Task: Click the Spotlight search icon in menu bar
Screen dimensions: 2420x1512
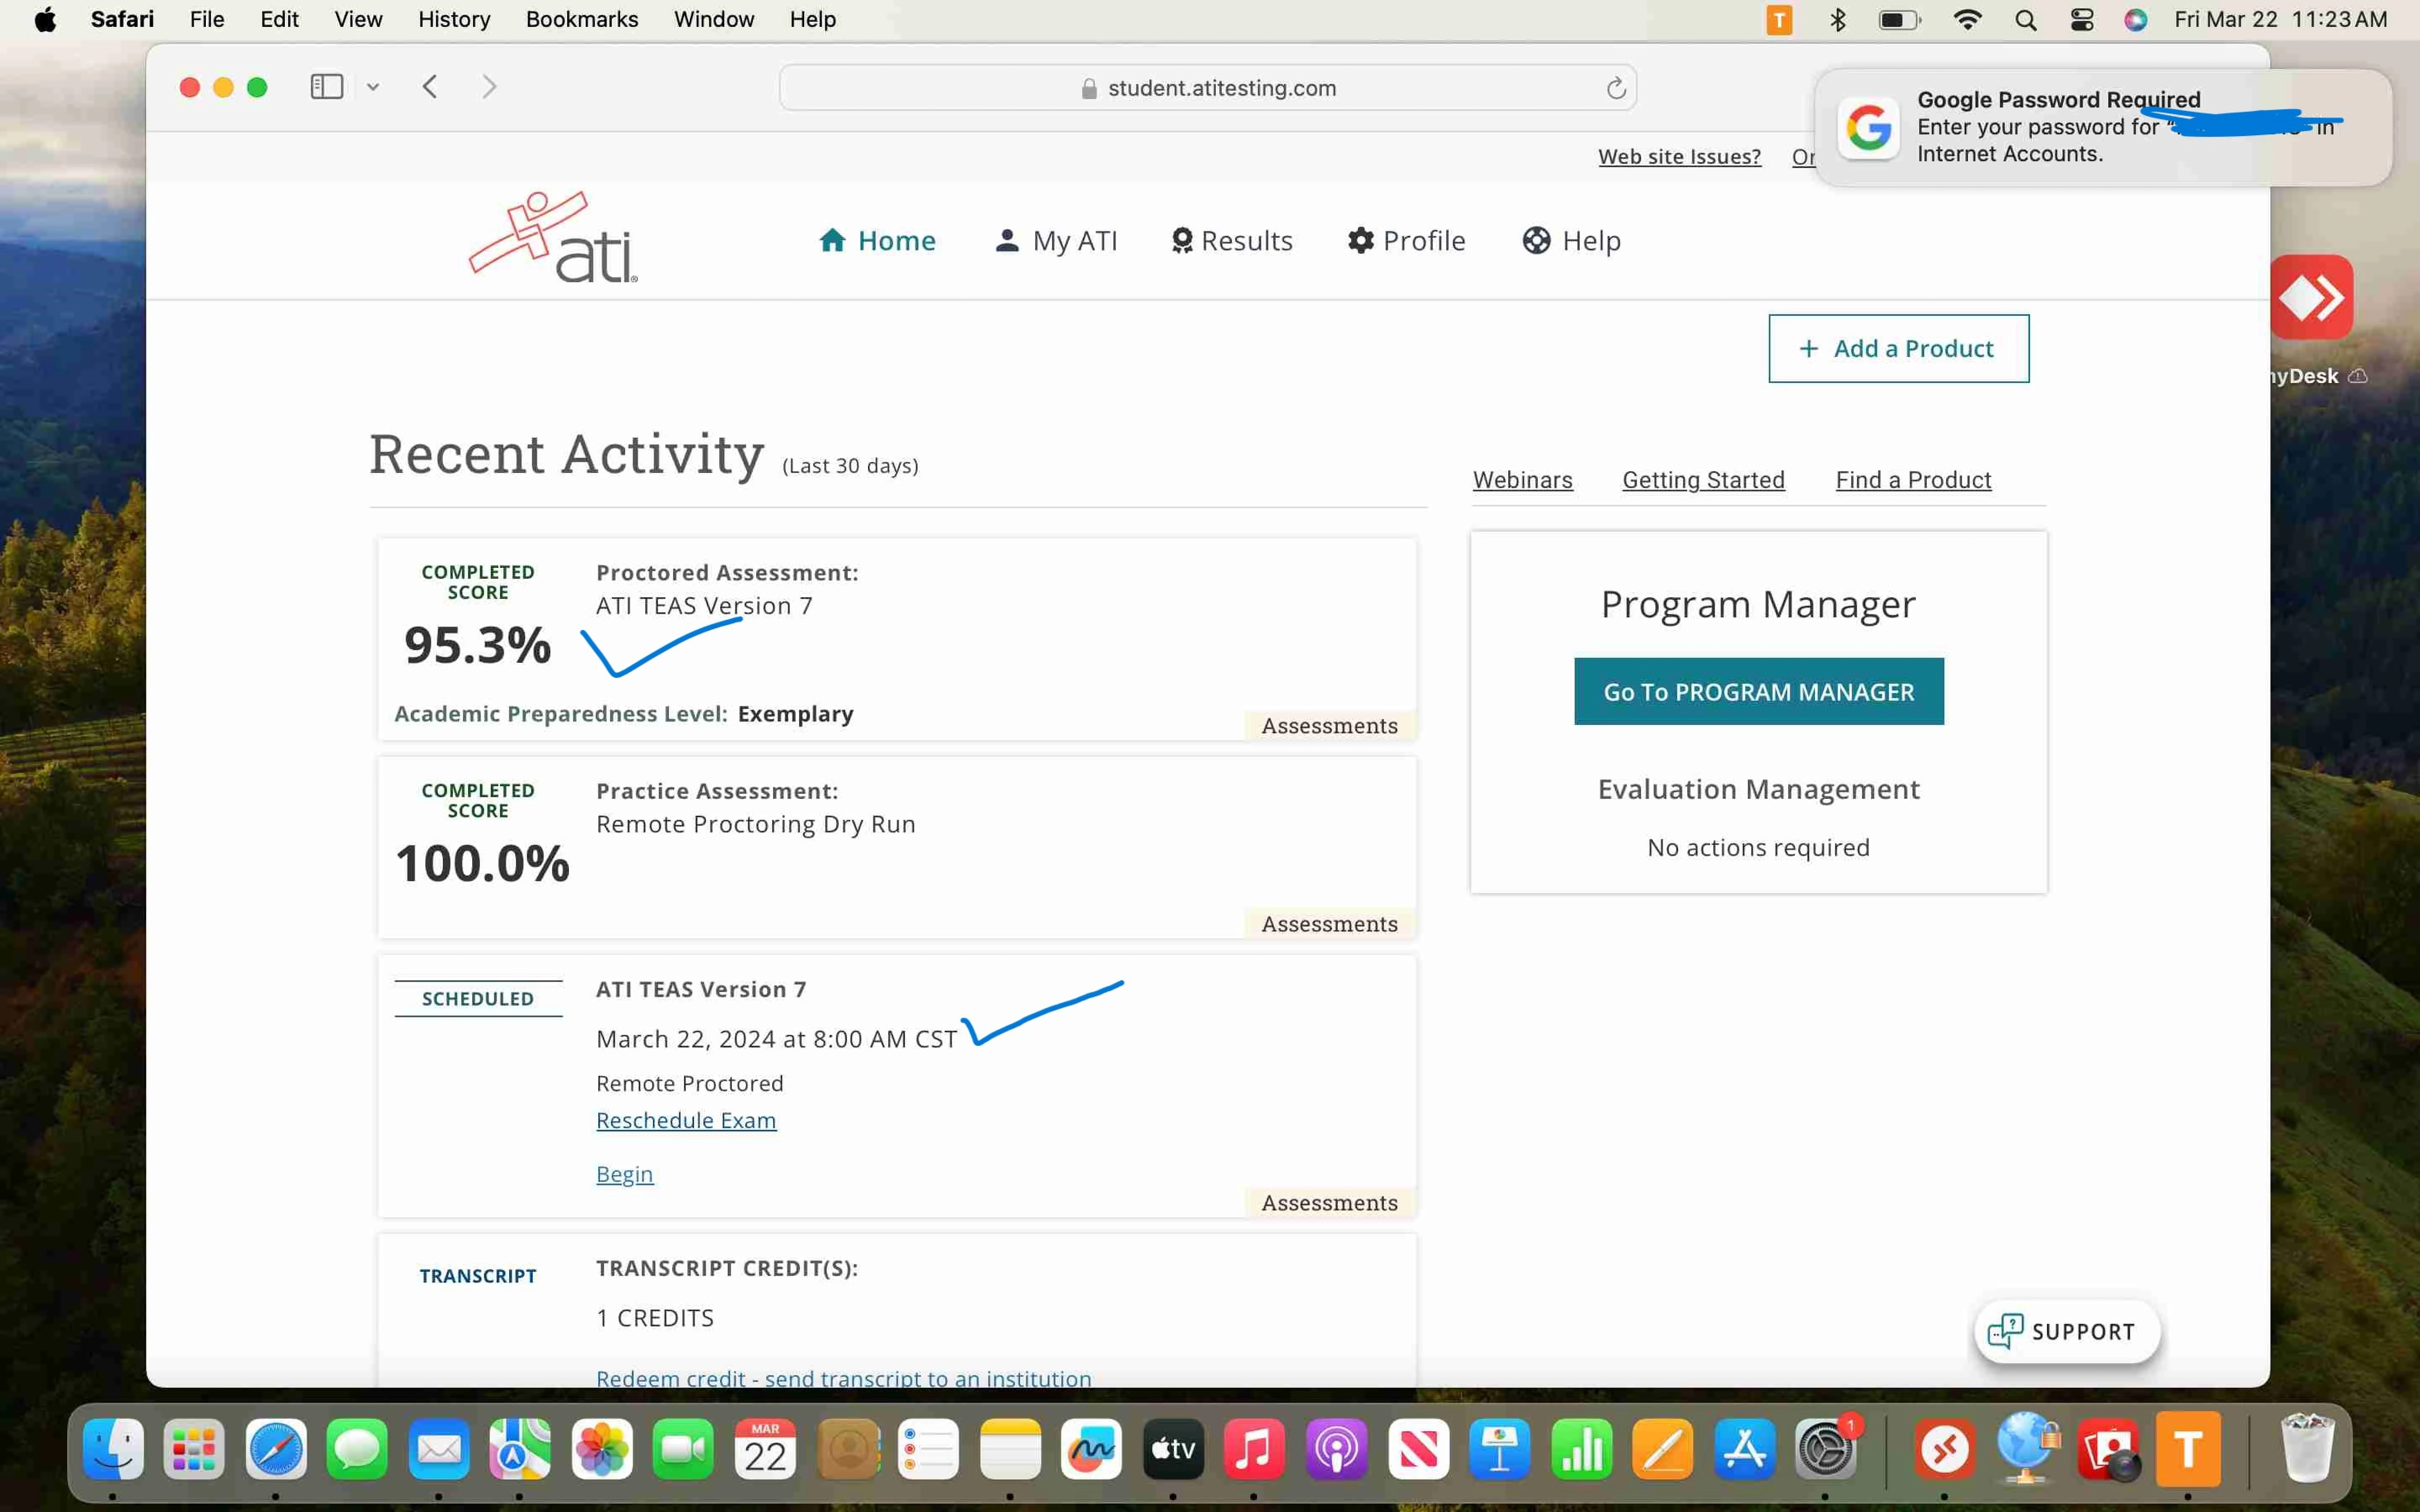Action: (x=2026, y=19)
